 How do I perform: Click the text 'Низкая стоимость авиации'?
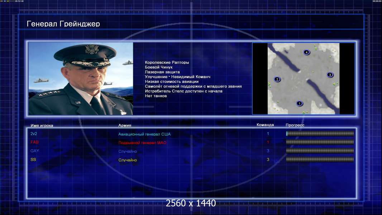pos(172,82)
